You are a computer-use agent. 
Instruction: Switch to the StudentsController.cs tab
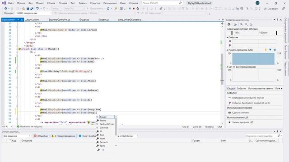coord(59,20)
